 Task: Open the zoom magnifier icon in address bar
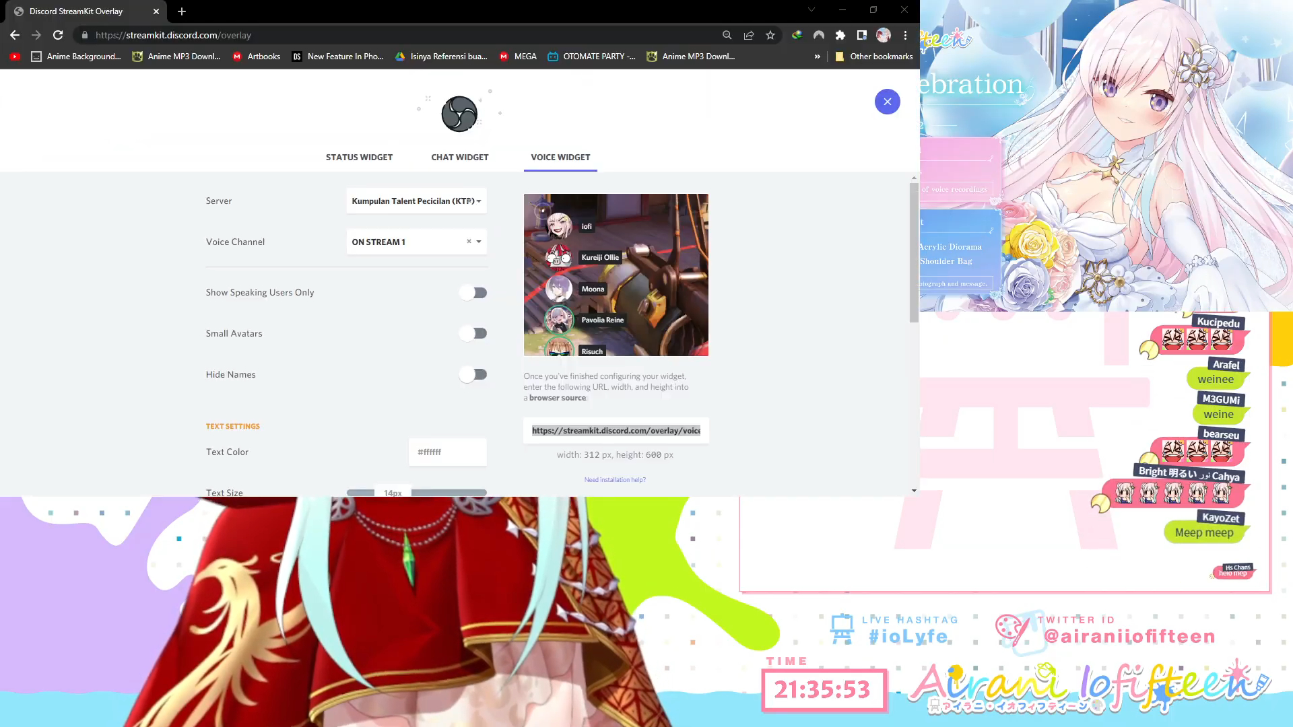click(x=727, y=35)
